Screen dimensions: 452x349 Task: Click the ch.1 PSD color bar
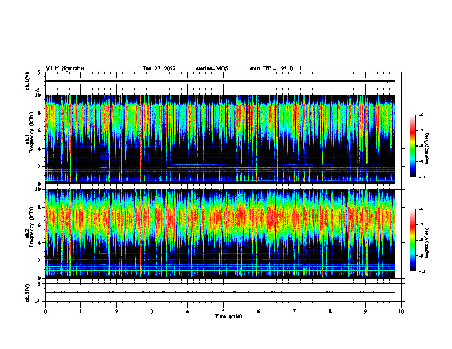tap(413, 146)
